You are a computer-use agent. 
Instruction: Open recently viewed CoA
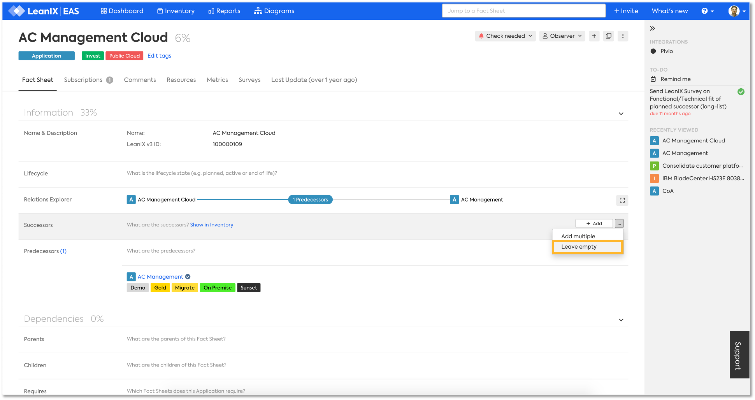point(662,191)
